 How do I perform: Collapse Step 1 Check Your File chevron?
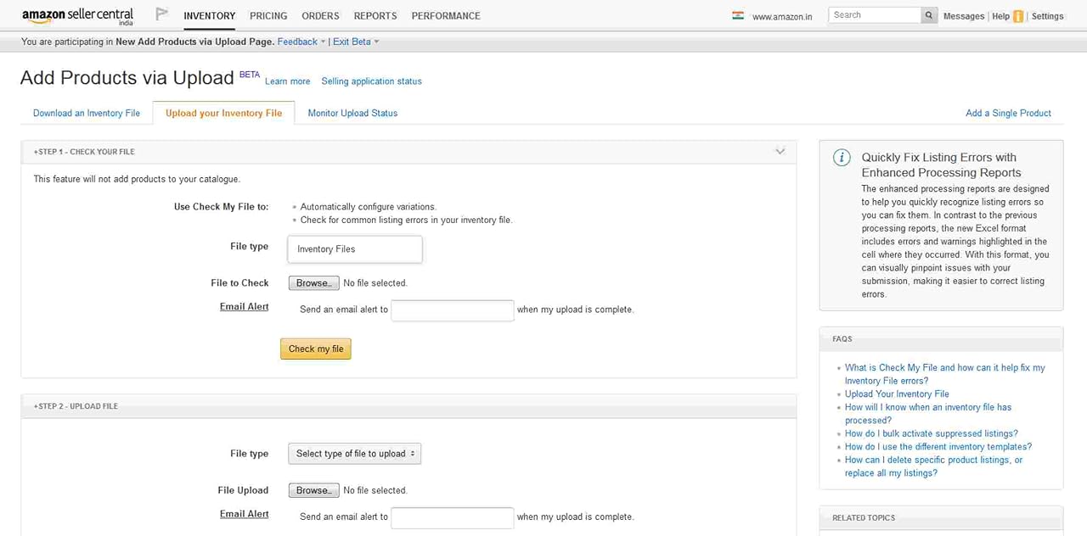(780, 152)
